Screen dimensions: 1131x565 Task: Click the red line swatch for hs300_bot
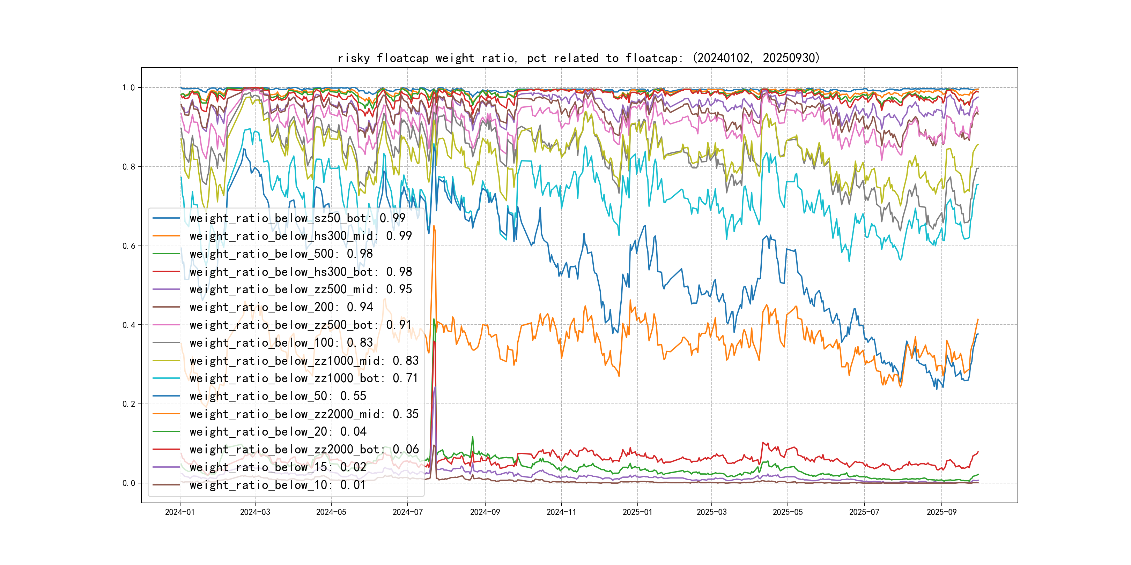click(x=166, y=272)
